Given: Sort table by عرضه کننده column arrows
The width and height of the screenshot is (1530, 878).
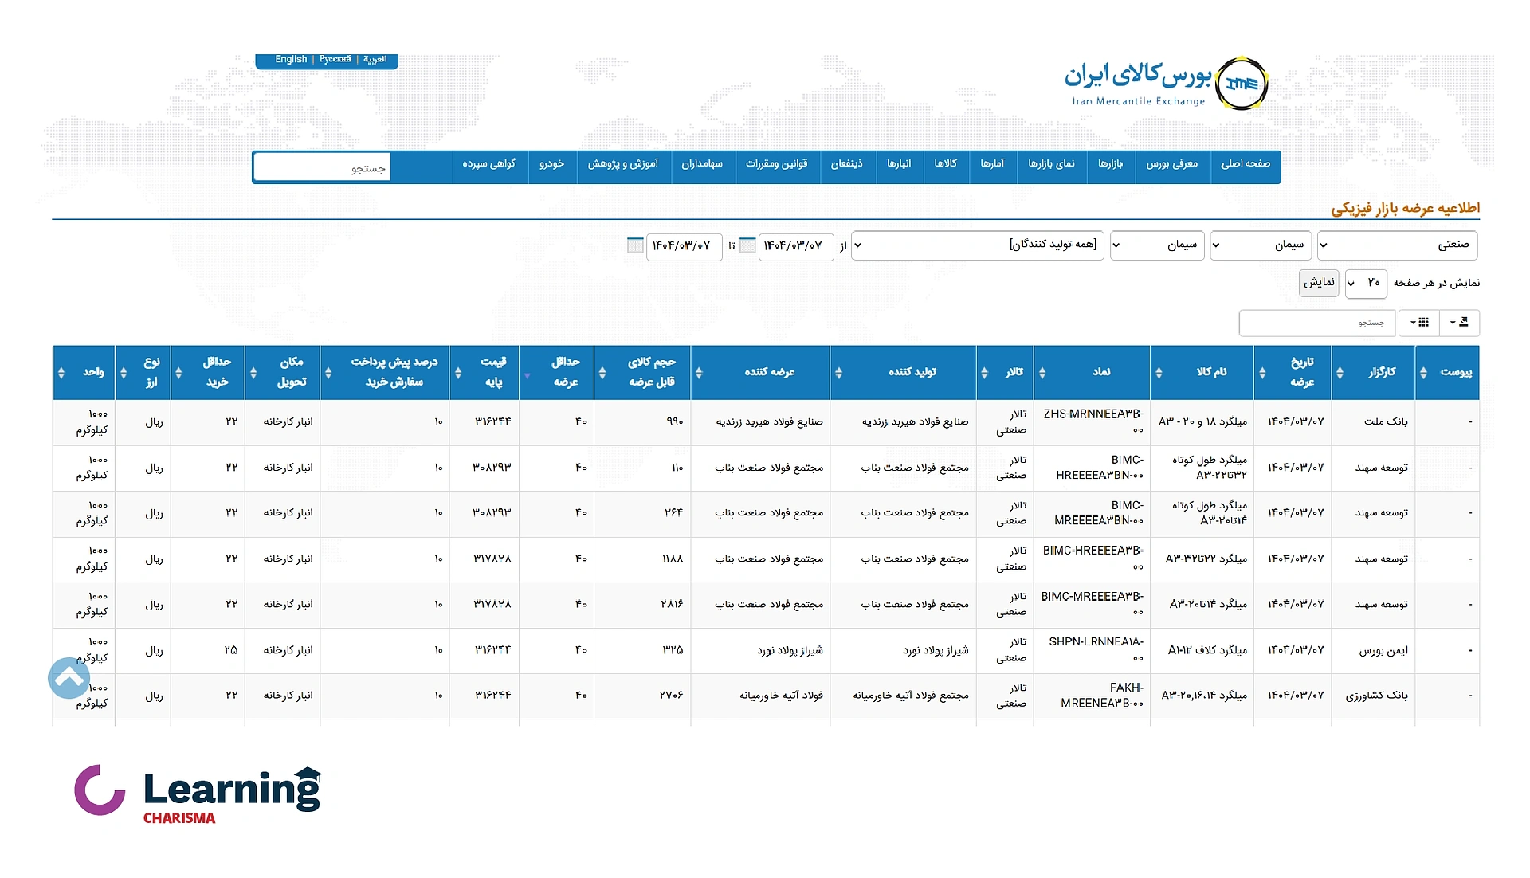Looking at the screenshot, I should coord(699,373).
